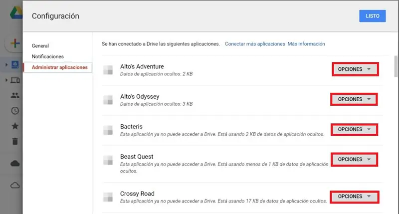Open OPCIONES dropdown for Alto's Adventure
Image resolution: width=399 pixels, height=214 pixels.
[x=355, y=69]
